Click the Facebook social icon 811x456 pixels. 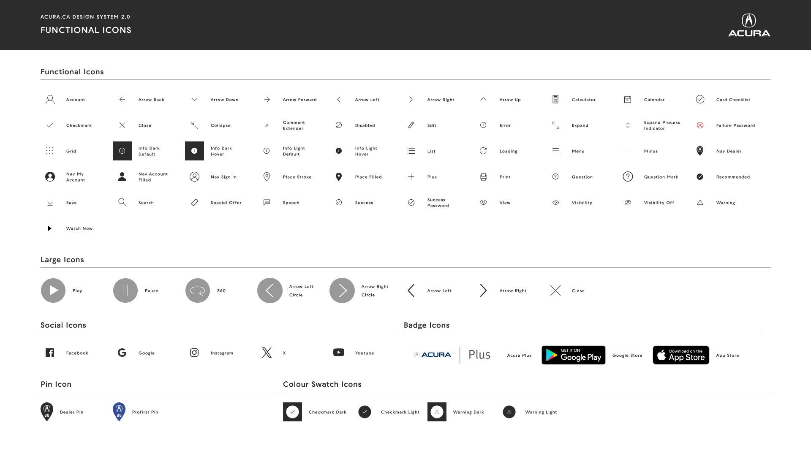(50, 353)
